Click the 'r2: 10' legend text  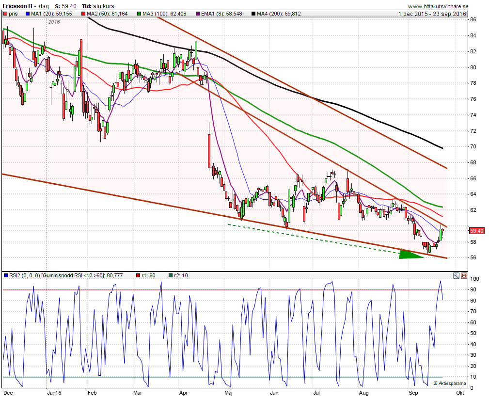click(x=181, y=275)
